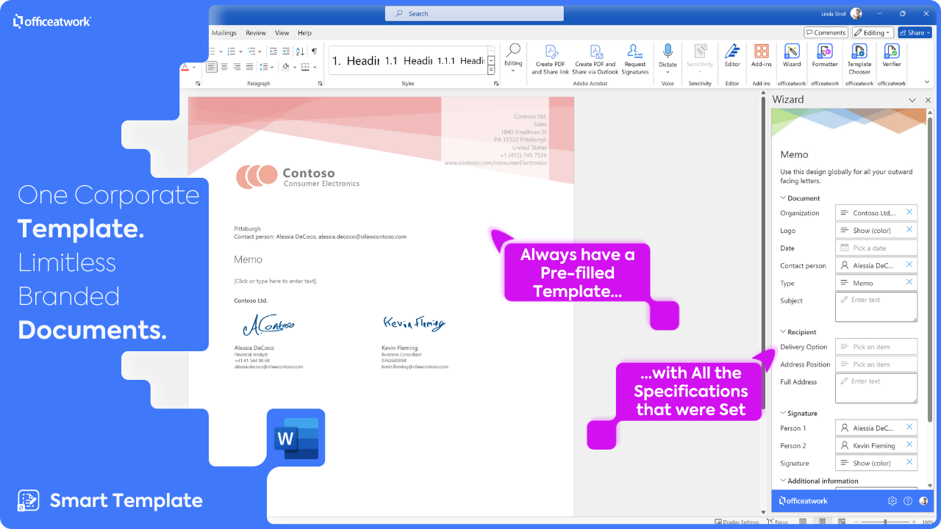The width and height of the screenshot is (941, 529).
Task: Collapse the Signature section in Wizard
Action: (x=784, y=414)
